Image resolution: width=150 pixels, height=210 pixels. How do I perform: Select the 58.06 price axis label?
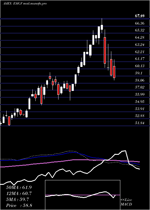pos(140,80)
